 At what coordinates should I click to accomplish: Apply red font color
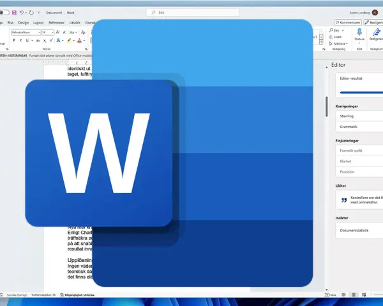(x=79, y=41)
